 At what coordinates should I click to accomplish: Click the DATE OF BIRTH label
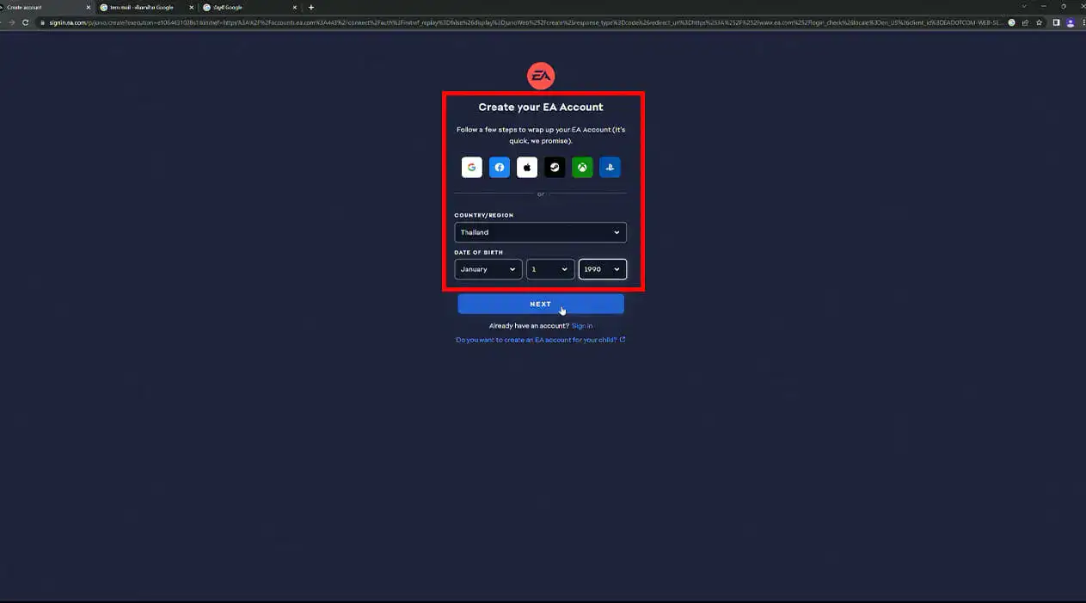[478, 252]
